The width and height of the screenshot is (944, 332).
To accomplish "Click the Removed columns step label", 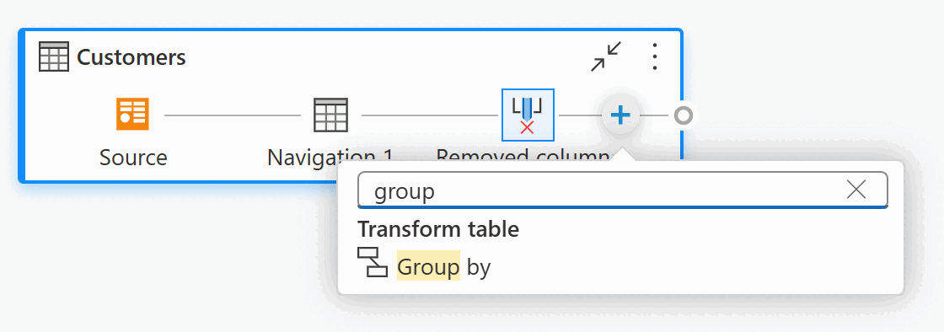I will click(525, 157).
